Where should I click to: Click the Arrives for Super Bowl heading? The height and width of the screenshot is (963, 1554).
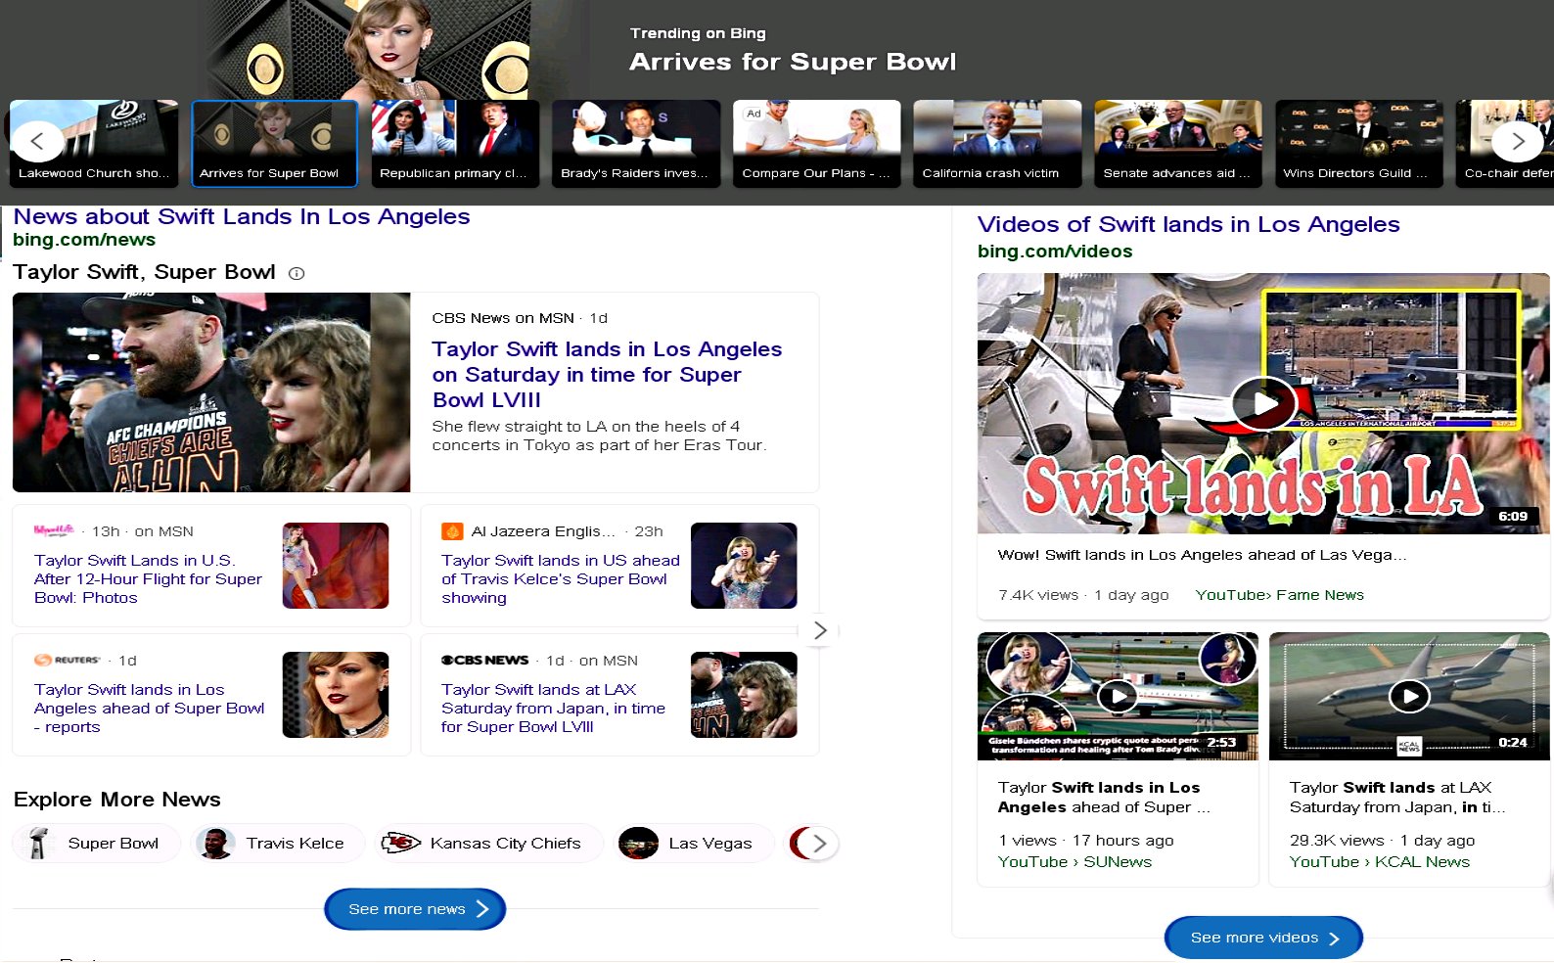(x=793, y=62)
